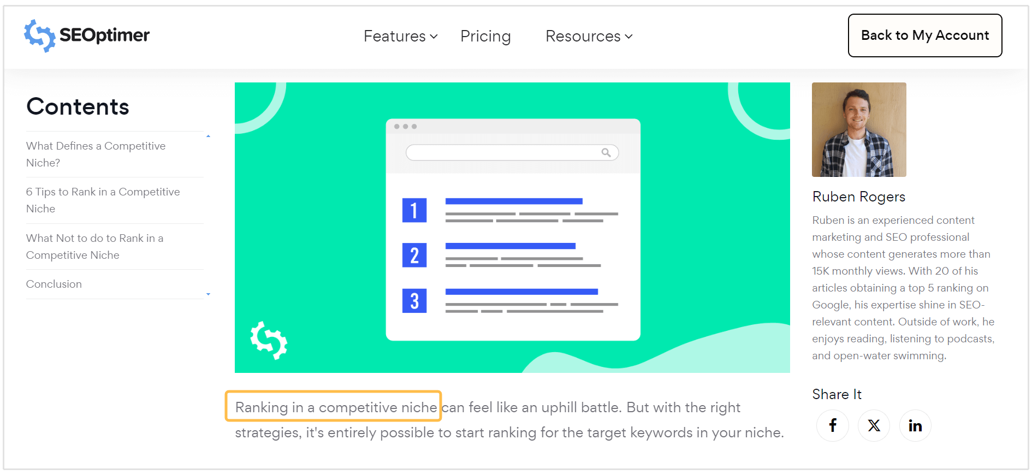Viewport: 1032px width, 475px height.
Task: Open the Pricing page
Action: pyautogui.click(x=485, y=36)
